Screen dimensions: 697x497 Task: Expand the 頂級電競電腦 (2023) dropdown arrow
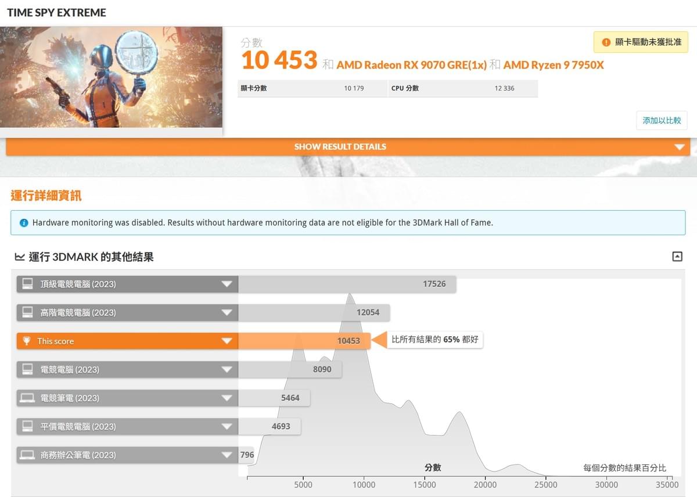pos(227,284)
